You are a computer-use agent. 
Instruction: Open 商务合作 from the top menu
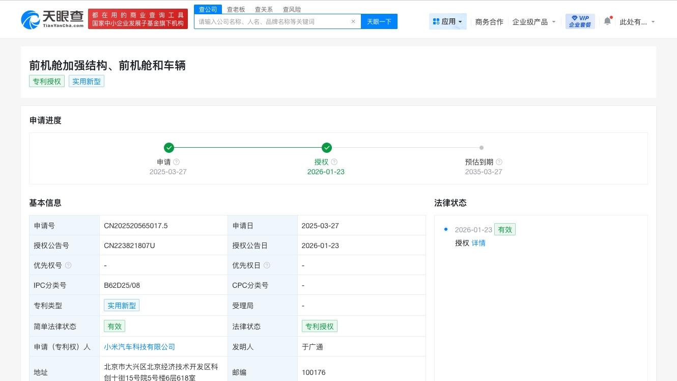point(489,22)
